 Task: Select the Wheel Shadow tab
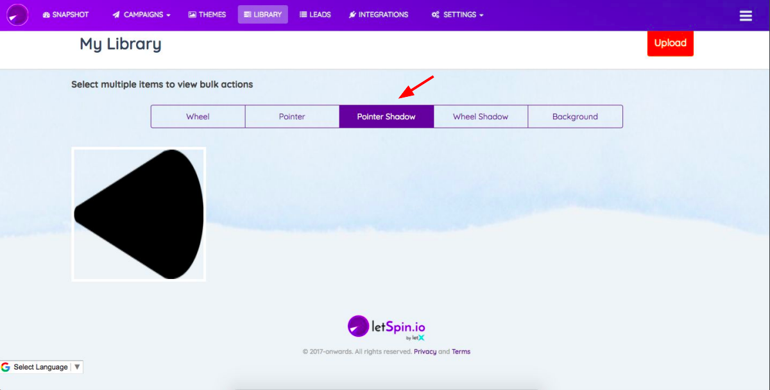[x=481, y=117]
